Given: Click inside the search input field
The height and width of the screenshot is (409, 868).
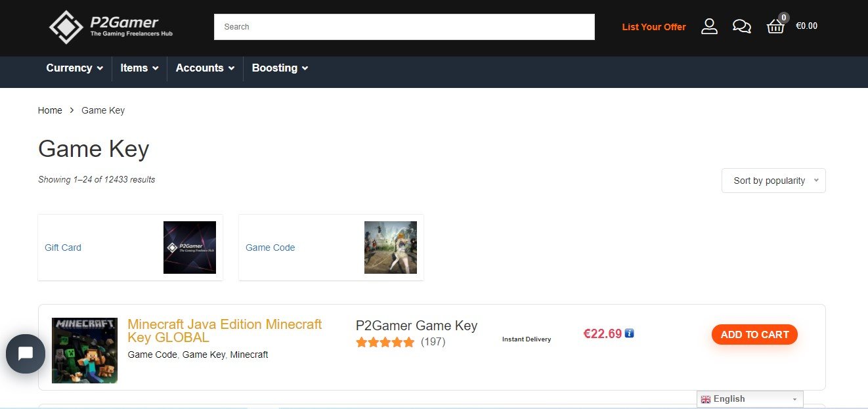Looking at the screenshot, I should (x=404, y=26).
